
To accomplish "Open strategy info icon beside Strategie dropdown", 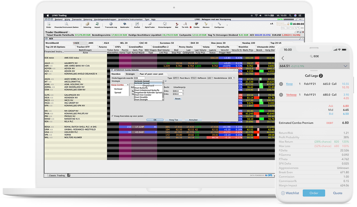I will (x=165, y=81).
